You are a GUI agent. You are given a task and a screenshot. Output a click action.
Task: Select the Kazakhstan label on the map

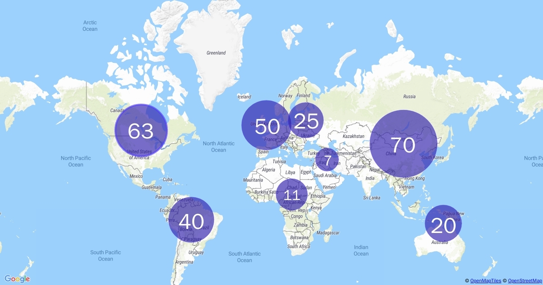(353, 136)
